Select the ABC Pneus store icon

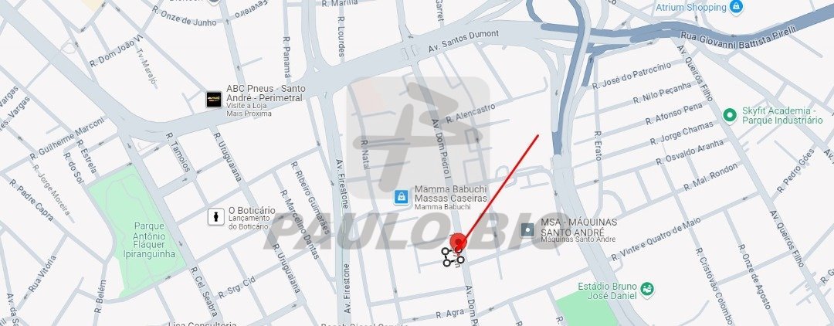pyautogui.click(x=214, y=100)
